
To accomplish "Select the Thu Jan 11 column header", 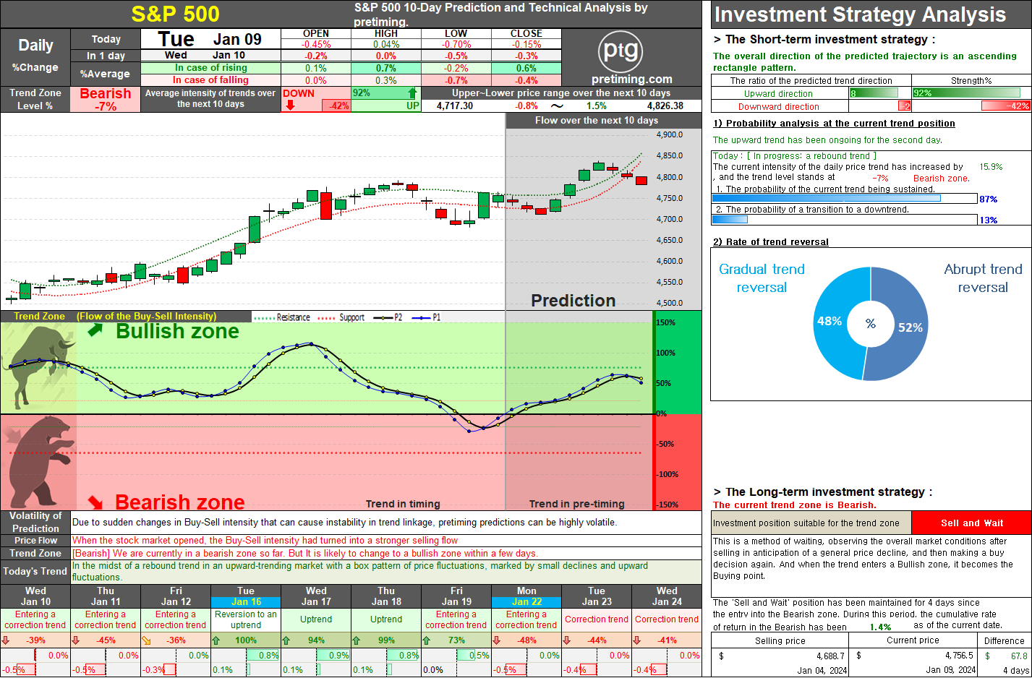I will [106, 596].
